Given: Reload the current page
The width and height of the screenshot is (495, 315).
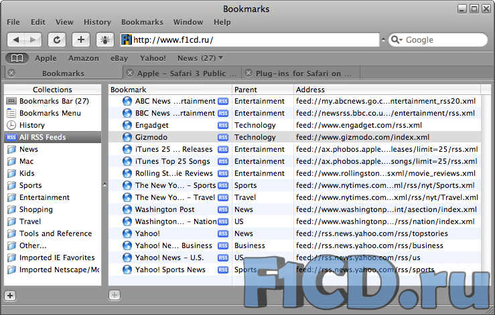Looking at the screenshot, I should pos(57,39).
